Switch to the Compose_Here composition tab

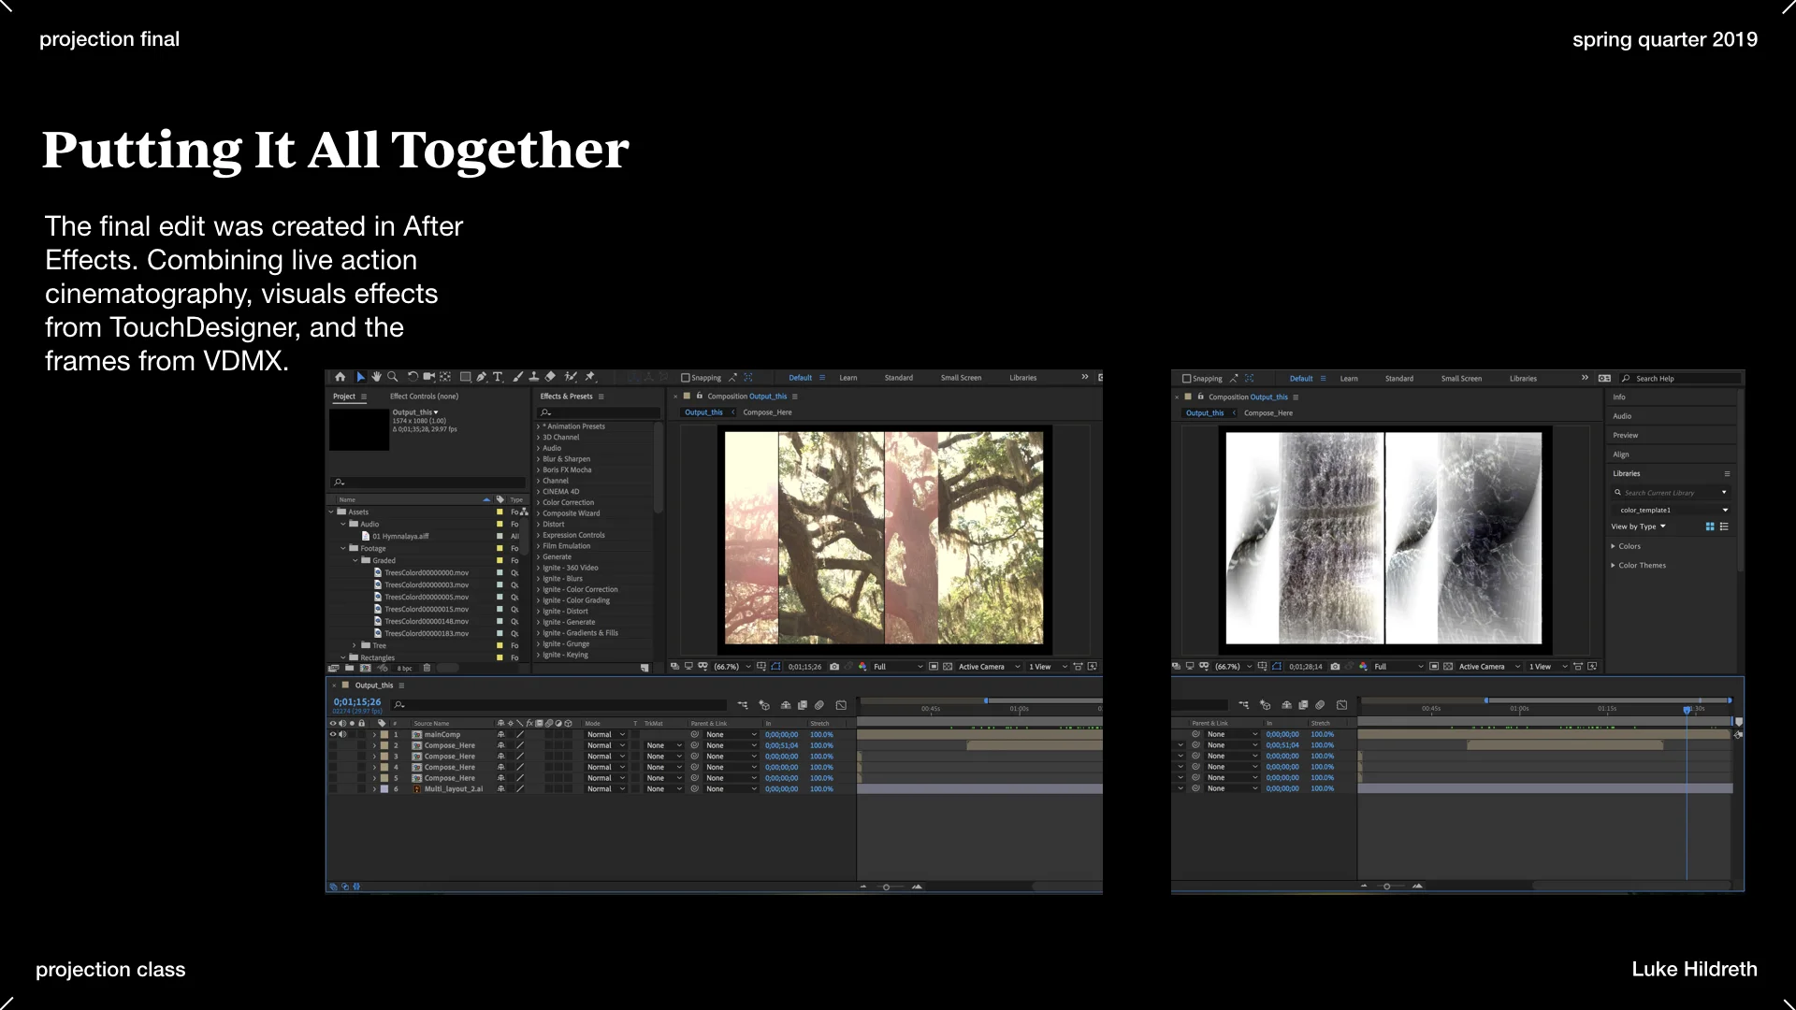click(x=767, y=412)
